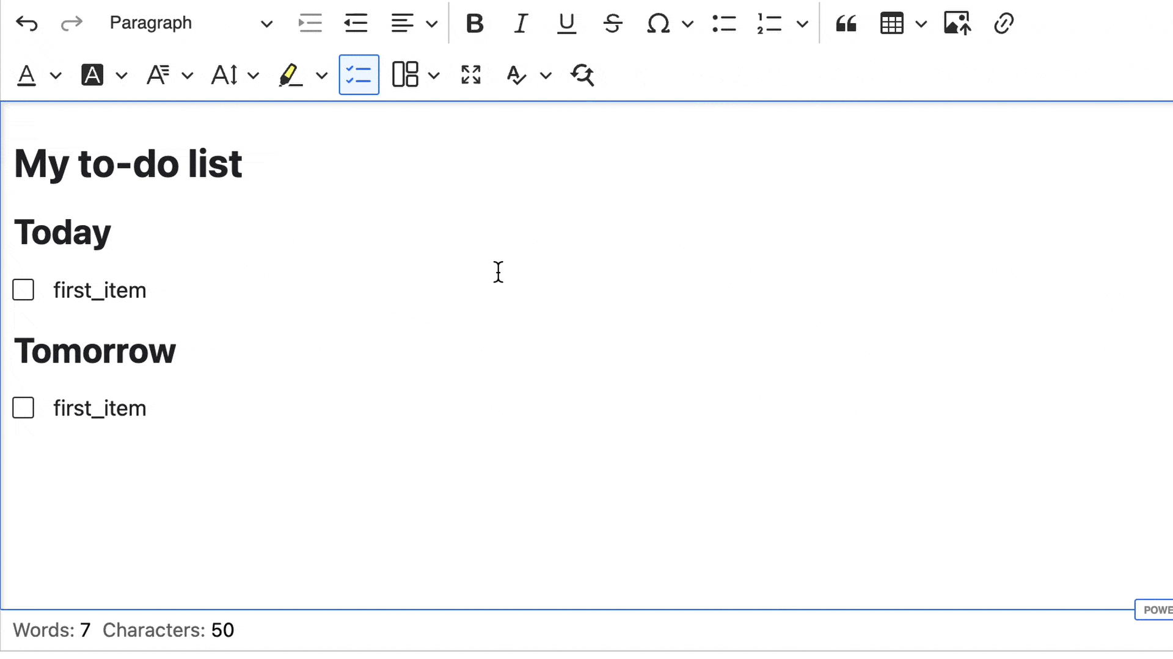Click the templates layout icon
The height and width of the screenshot is (659, 1173).
405,75
